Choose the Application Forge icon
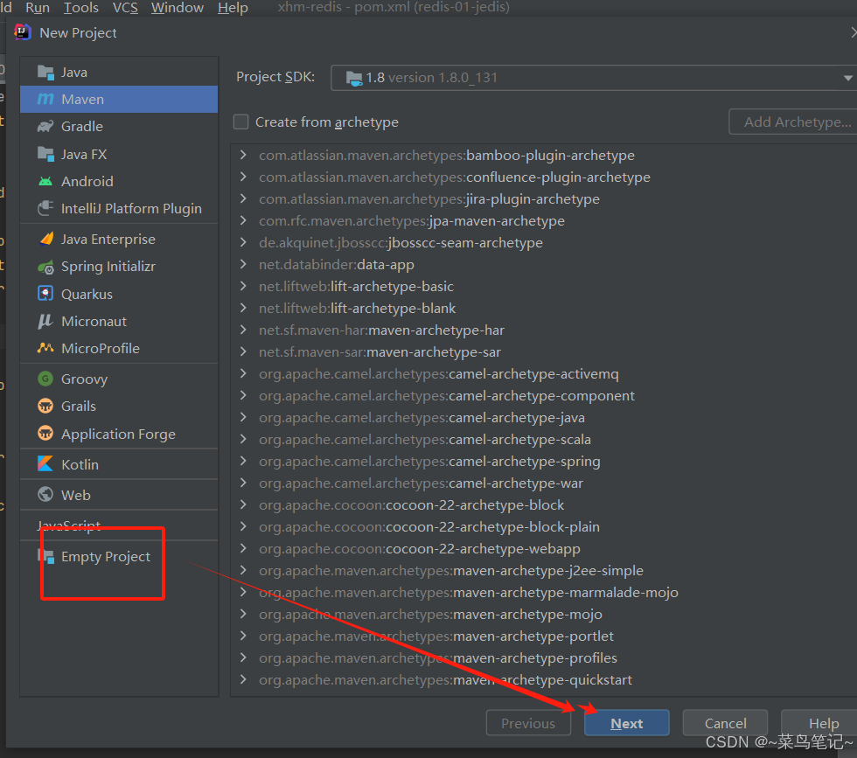 tap(45, 434)
